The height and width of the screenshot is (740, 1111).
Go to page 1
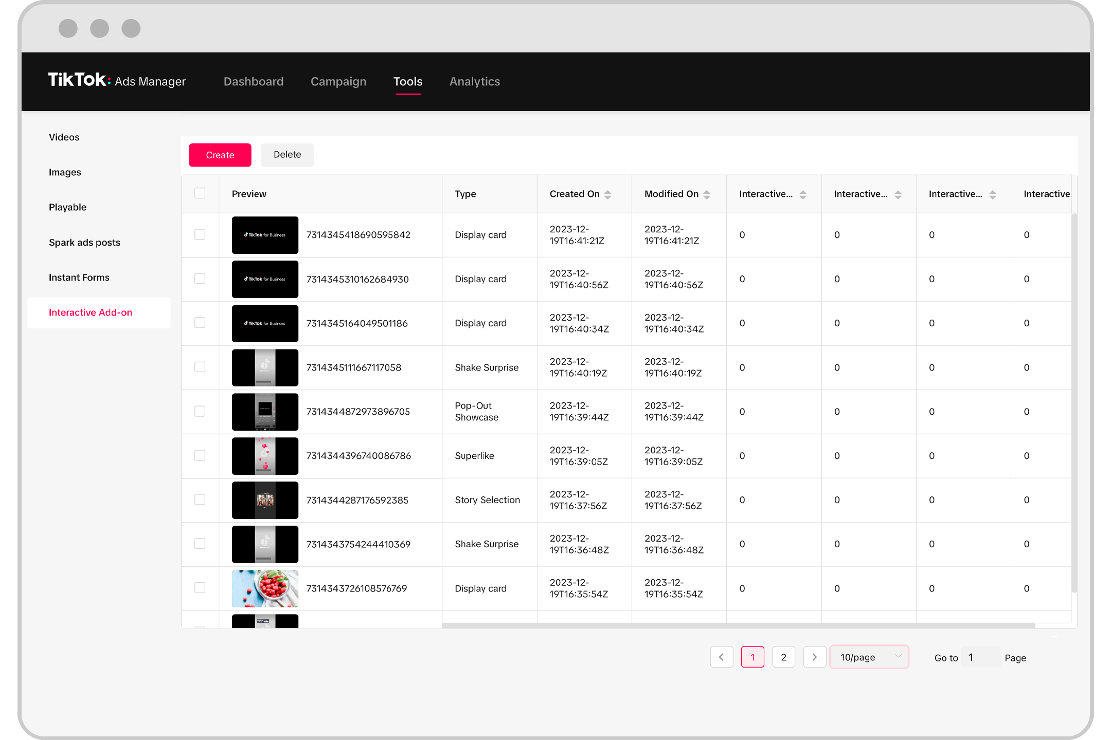click(x=752, y=657)
